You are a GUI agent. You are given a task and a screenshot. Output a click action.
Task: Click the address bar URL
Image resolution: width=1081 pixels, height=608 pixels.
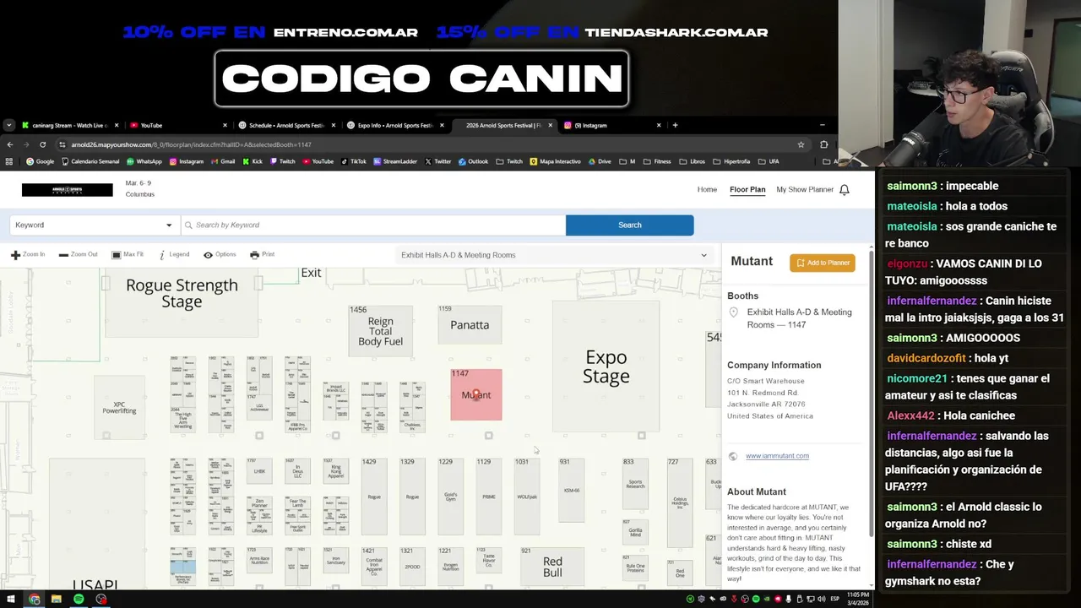192,144
